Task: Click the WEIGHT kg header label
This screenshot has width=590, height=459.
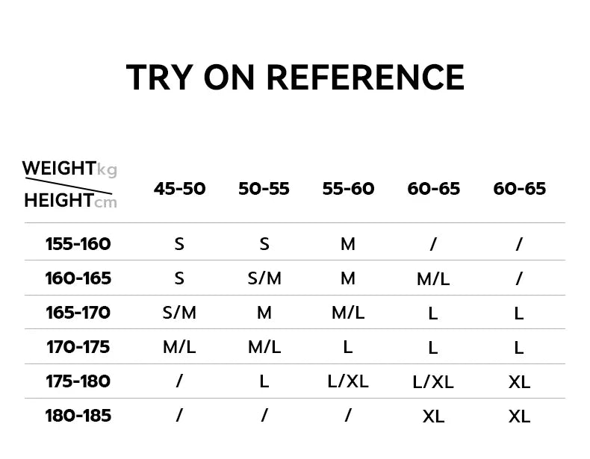Action: [69, 169]
